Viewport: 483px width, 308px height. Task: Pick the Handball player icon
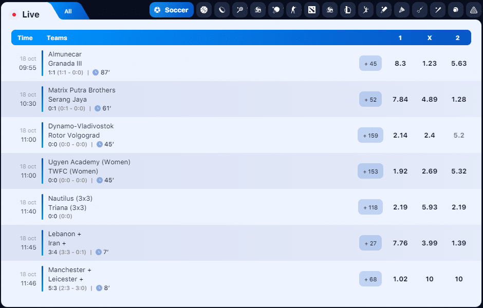(x=366, y=10)
